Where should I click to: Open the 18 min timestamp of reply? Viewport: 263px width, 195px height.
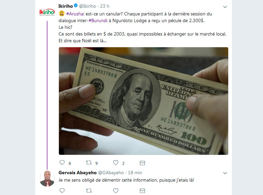tap(135, 173)
